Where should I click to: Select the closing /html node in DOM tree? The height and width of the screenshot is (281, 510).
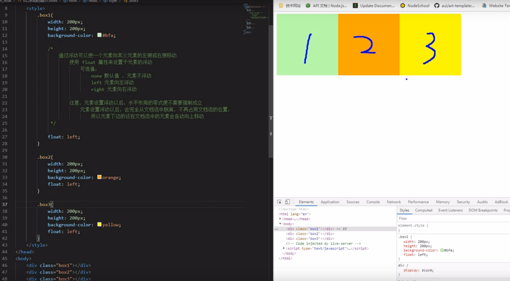pyautogui.click(x=286, y=258)
